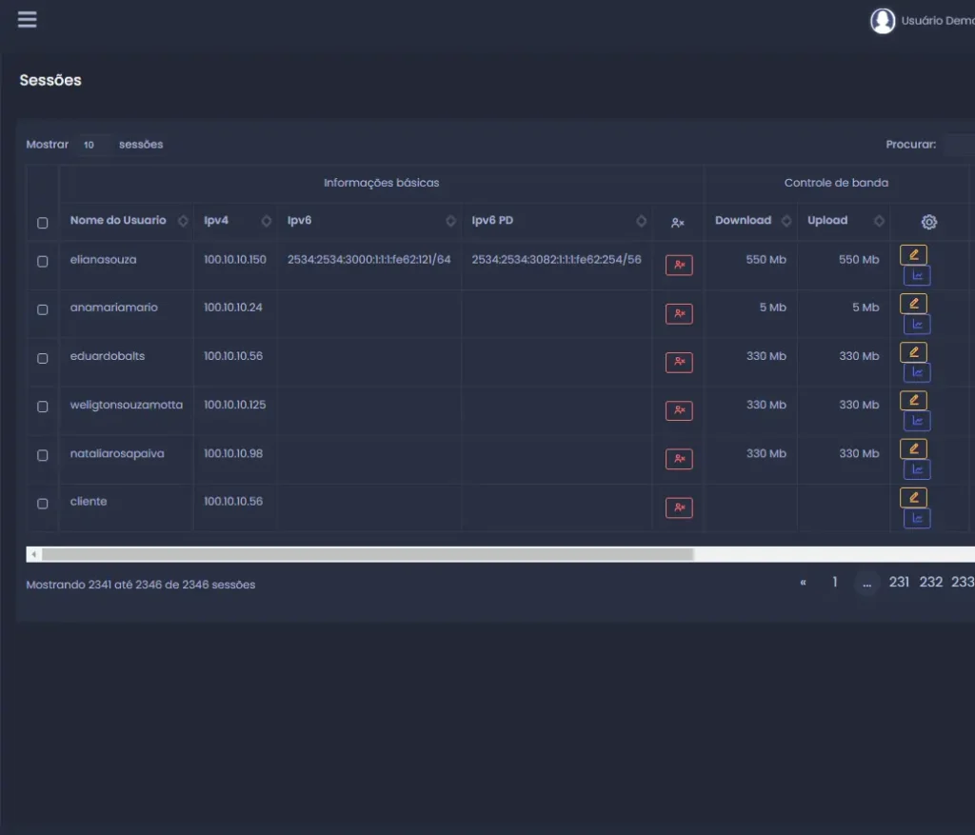Open traffic chart for weligtonsouzamotta
Image resolution: width=975 pixels, height=835 pixels.
pyautogui.click(x=917, y=421)
